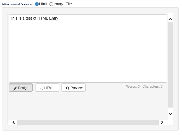Screen dimensions: 182x135
Task: Click the horizontal scrollbar track
Action: pos(88,122)
